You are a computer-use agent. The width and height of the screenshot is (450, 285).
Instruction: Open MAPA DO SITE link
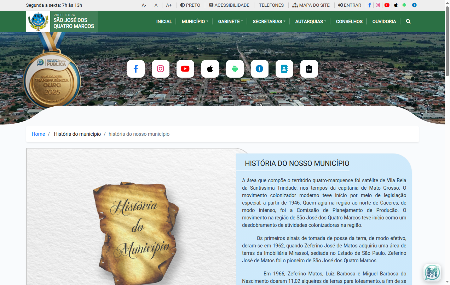311,5
